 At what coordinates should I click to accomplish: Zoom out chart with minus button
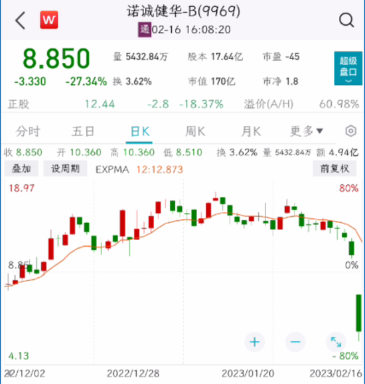click(295, 342)
